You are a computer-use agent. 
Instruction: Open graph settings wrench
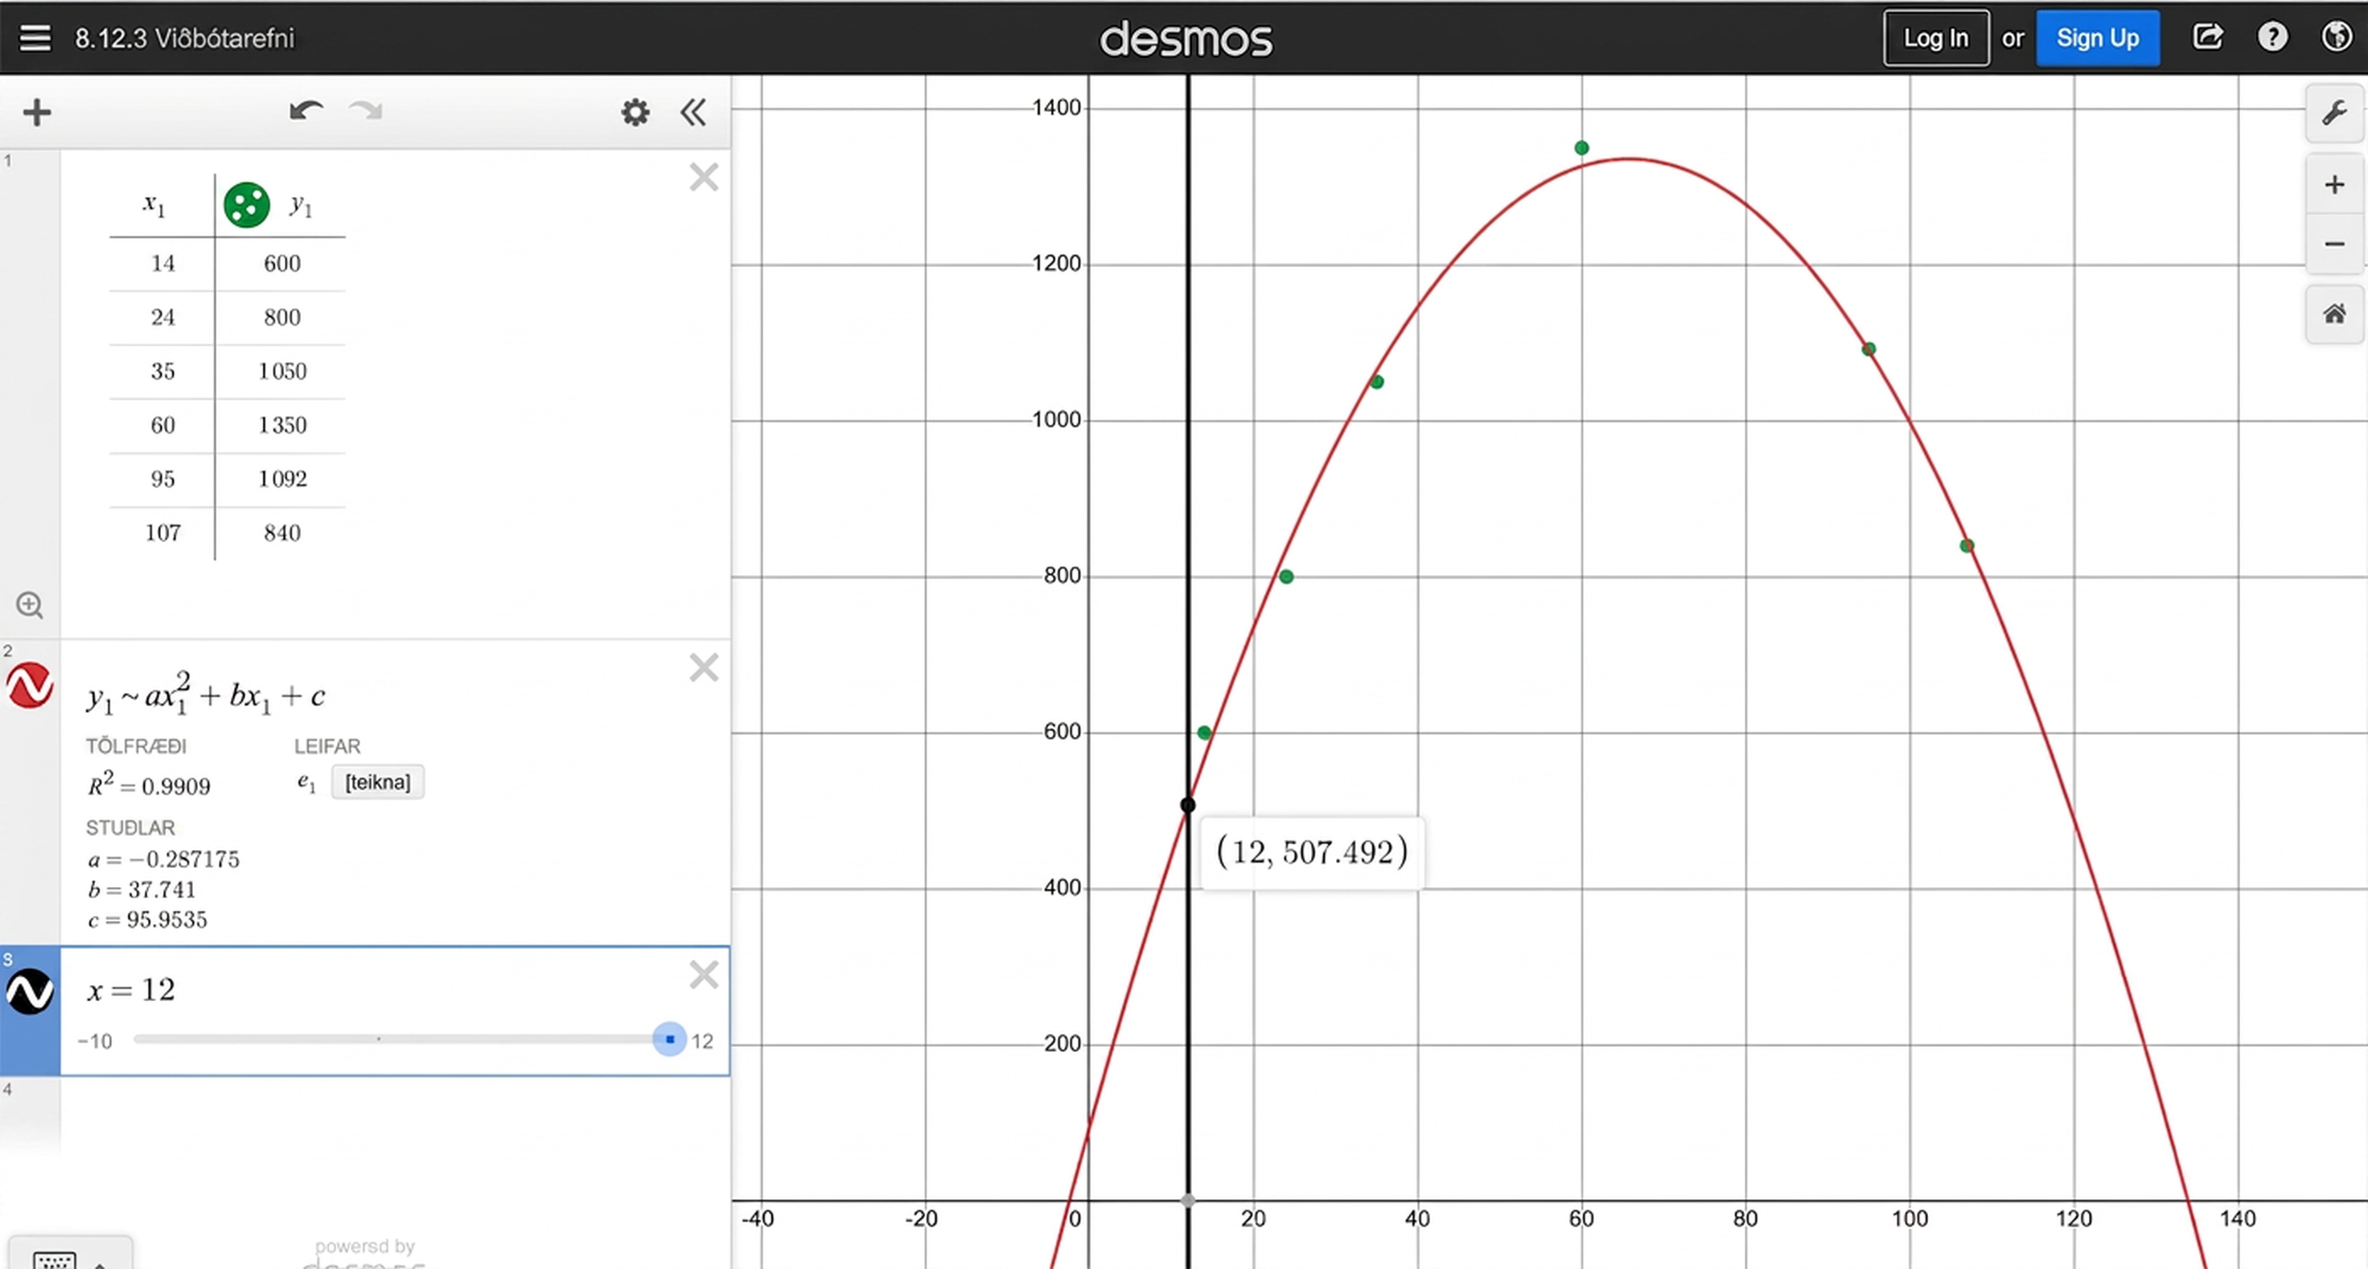click(2334, 113)
